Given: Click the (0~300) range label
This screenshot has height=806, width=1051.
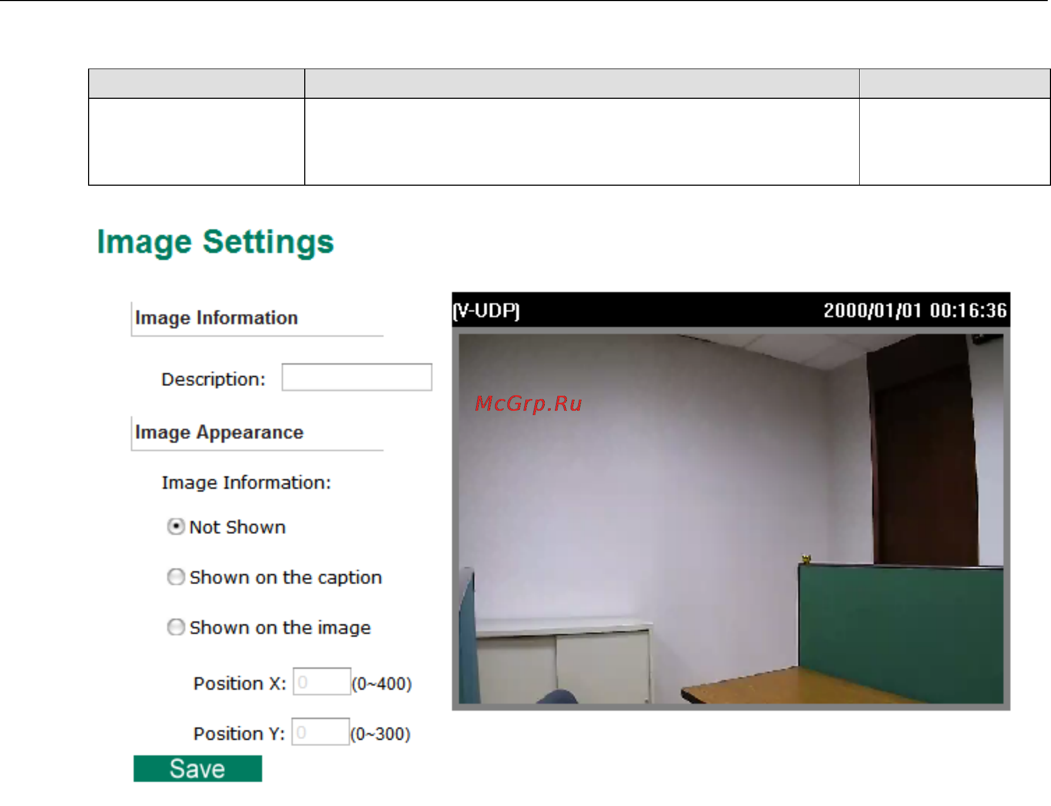Looking at the screenshot, I should click(x=380, y=734).
